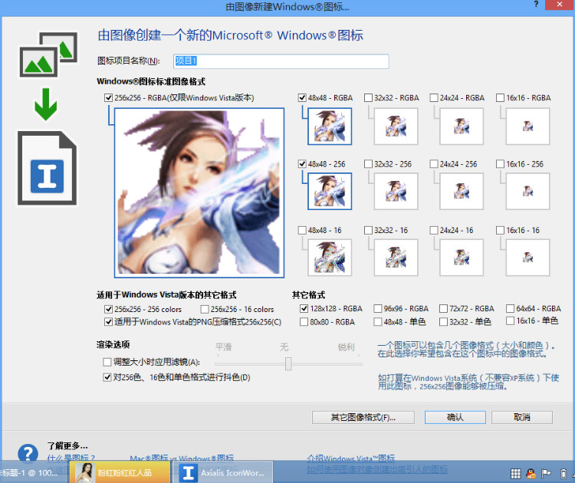
Task: Enable the 32x32 - RGBA checkbox
Action: point(368,98)
